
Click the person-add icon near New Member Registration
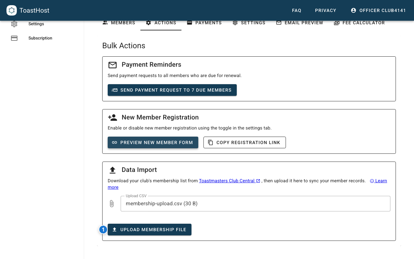[113, 117]
